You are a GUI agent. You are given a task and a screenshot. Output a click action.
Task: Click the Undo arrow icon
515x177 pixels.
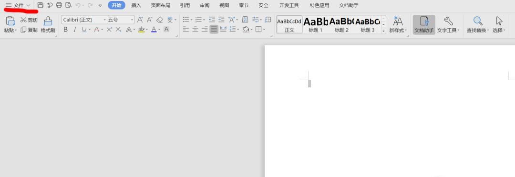coord(78,5)
